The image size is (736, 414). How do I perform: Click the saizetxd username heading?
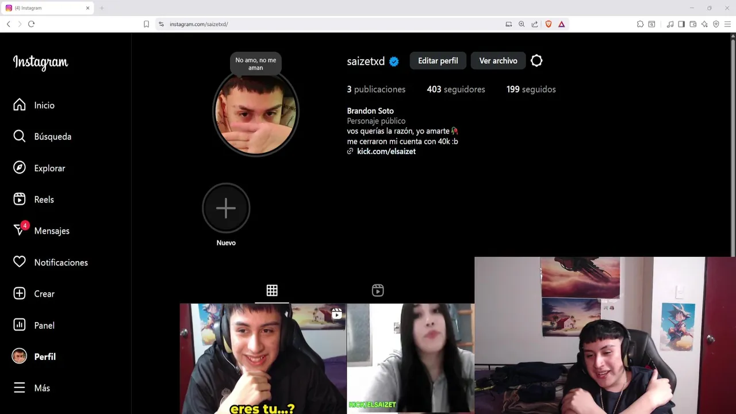(366, 62)
